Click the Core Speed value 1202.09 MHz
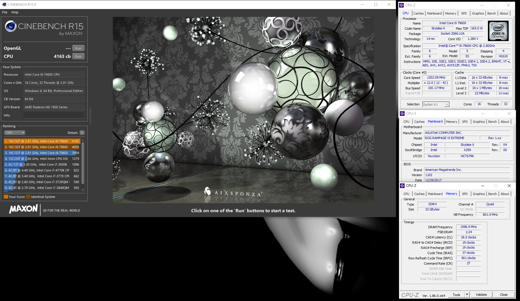Viewport: 520px width, 301px height. [436, 77]
